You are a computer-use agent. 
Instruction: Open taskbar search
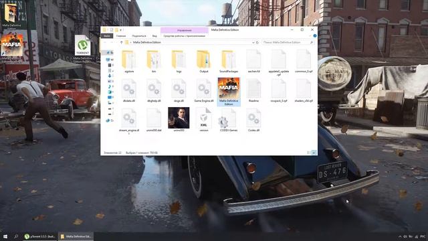(x=16, y=236)
